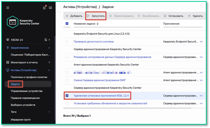The width and height of the screenshot is (210, 128).
Task: Open the blurred task name link
Action: [103, 72]
